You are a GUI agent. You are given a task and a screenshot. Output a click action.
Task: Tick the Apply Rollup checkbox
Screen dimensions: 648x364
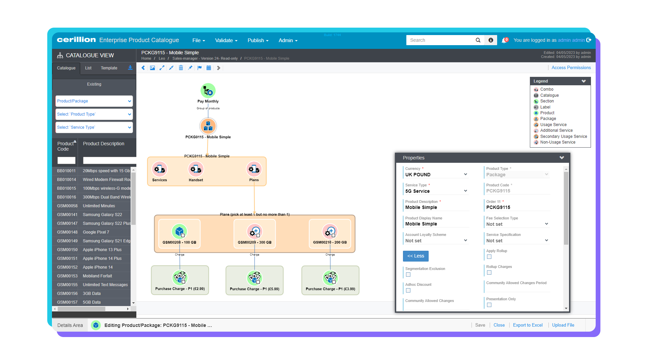point(489,256)
